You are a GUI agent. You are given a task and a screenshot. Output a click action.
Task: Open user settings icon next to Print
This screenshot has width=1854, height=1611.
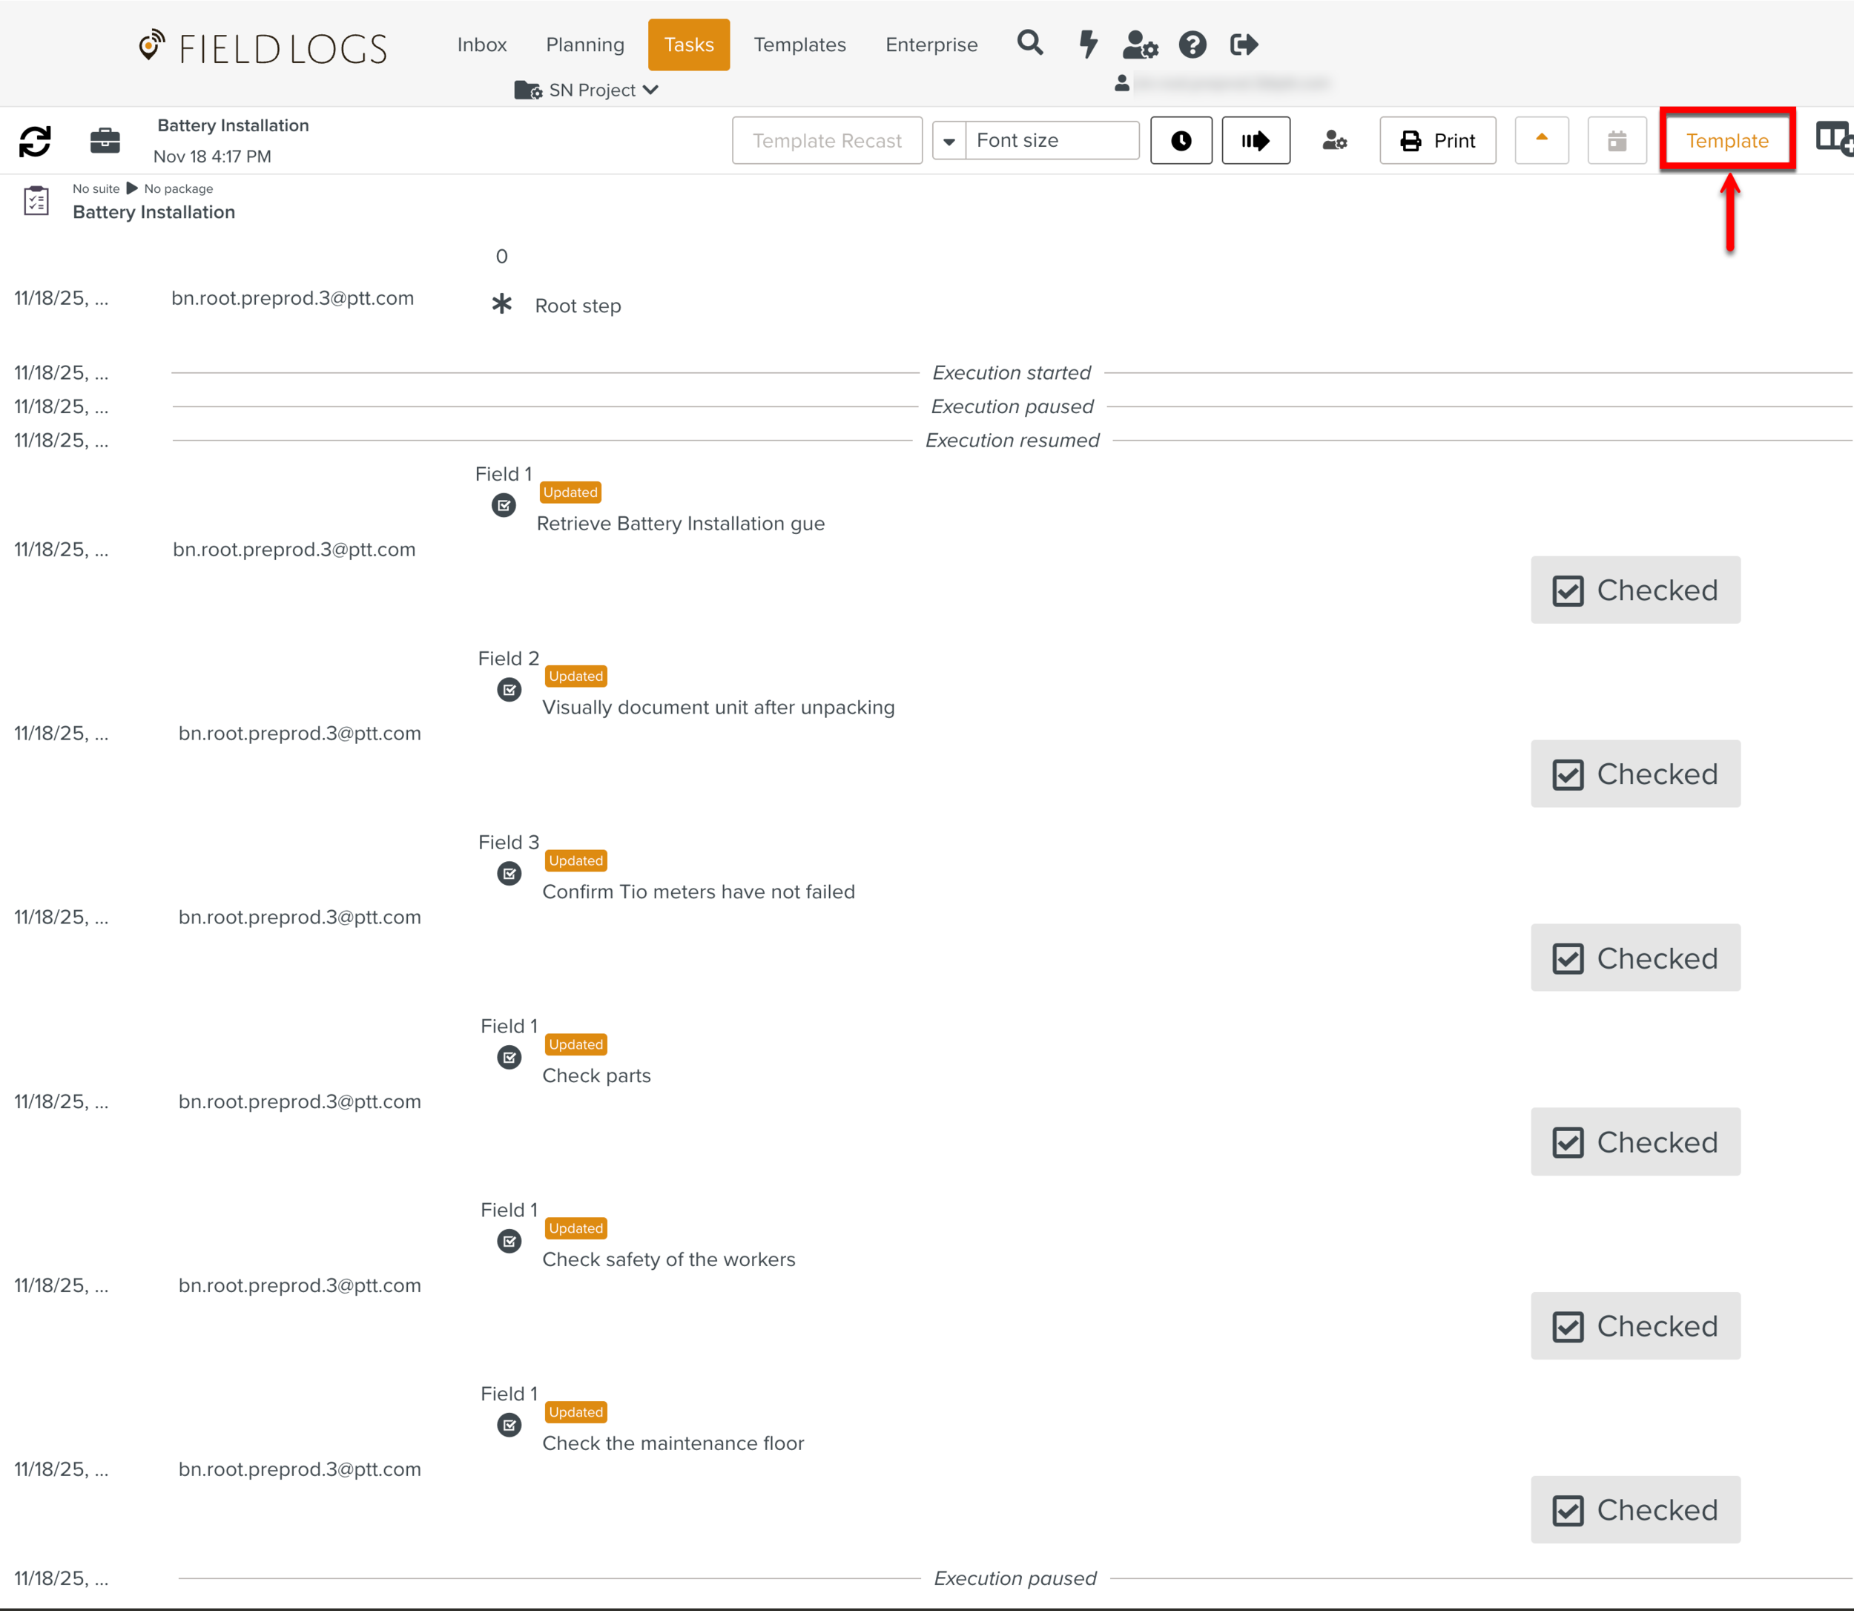pyautogui.click(x=1335, y=141)
